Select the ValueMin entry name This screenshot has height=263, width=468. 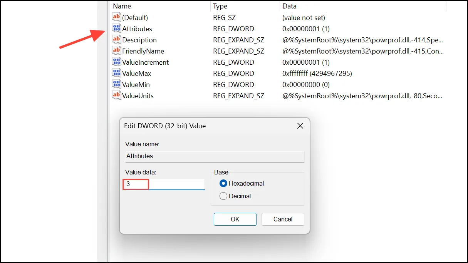tap(136, 84)
